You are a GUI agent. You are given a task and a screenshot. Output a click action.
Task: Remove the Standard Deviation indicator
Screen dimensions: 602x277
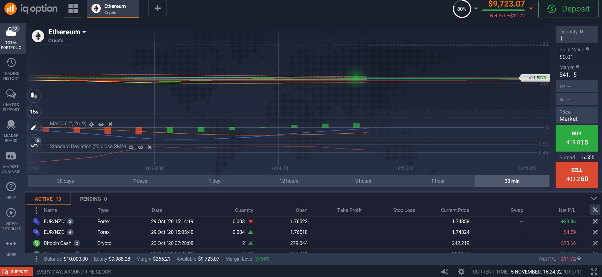click(150, 147)
